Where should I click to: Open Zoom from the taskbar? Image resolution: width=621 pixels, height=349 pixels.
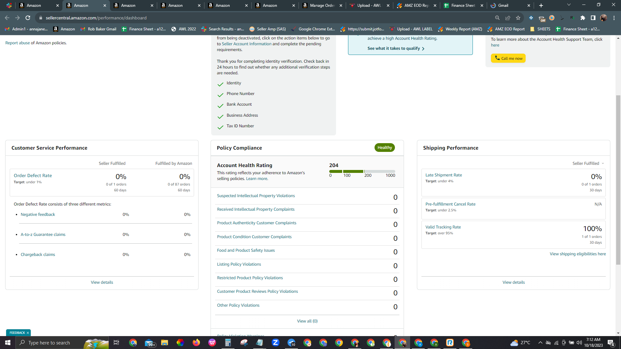coord(276,343)
